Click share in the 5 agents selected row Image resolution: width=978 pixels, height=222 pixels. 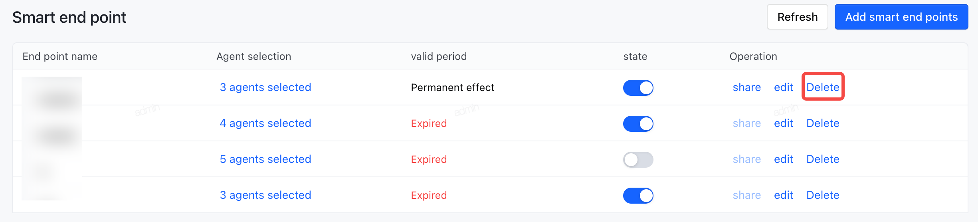point(746,159)
